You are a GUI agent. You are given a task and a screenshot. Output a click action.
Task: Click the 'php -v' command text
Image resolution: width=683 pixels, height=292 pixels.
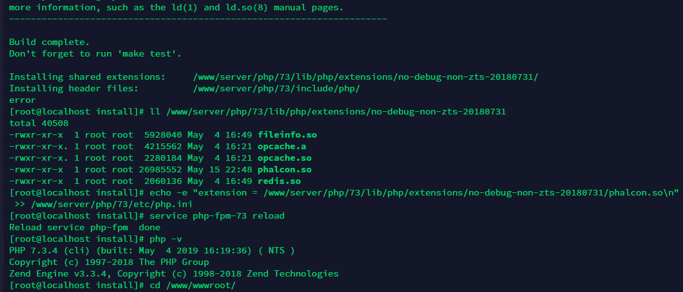(x=166, y=239)
